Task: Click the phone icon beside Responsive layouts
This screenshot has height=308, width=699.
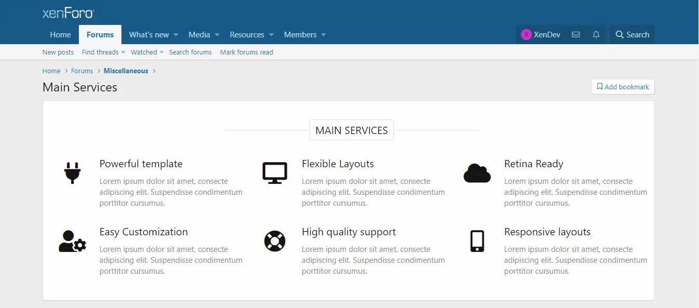Action: [477, 241]
